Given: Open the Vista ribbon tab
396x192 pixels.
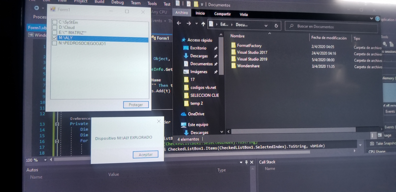Looking at the screenshot, I should coord(244,14).
